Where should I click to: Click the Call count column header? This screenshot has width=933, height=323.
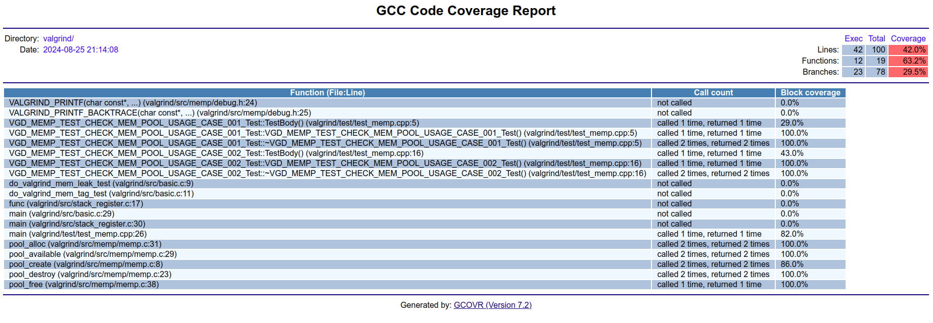[x=713, y=92]
